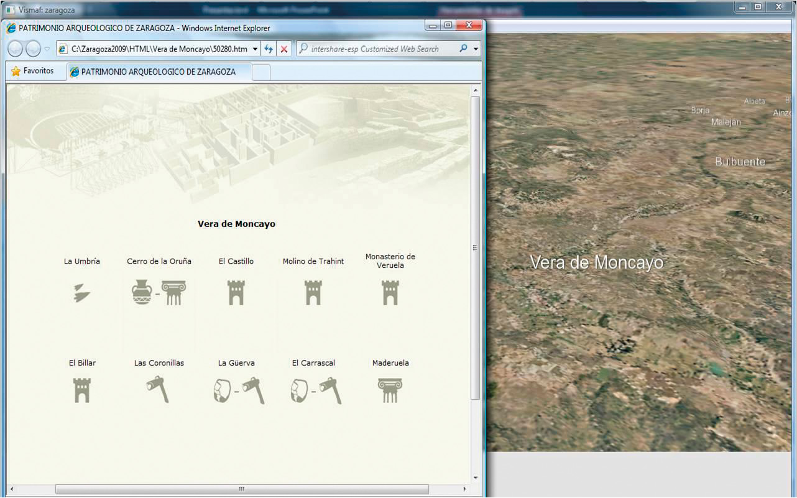
Task: Click the Vera de Moncayo page heading
Action: coord(236,224)
